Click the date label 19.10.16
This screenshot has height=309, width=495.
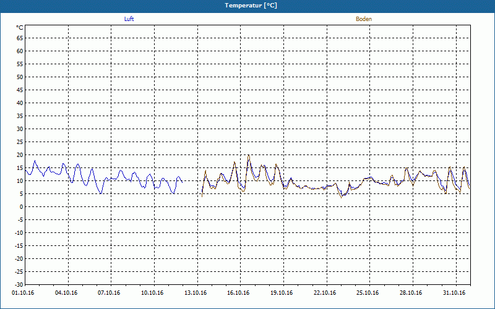pyautogui.click(x=282, y=293)
